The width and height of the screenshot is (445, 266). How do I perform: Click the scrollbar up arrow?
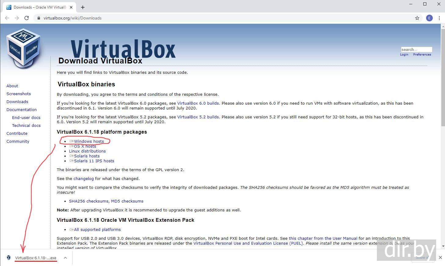[x=443, y=26]
